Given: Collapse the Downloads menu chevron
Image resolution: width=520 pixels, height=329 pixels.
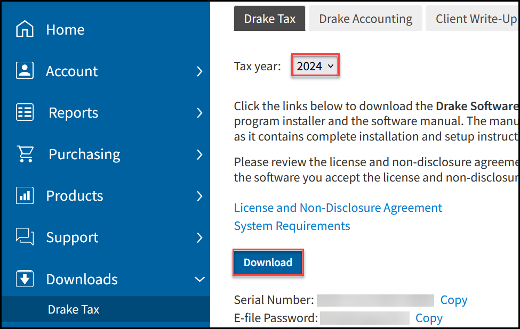Looking at the screenshot, I should (199, 279).
